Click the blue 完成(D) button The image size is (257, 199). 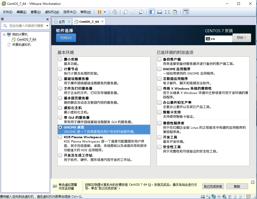coord(66,38)
